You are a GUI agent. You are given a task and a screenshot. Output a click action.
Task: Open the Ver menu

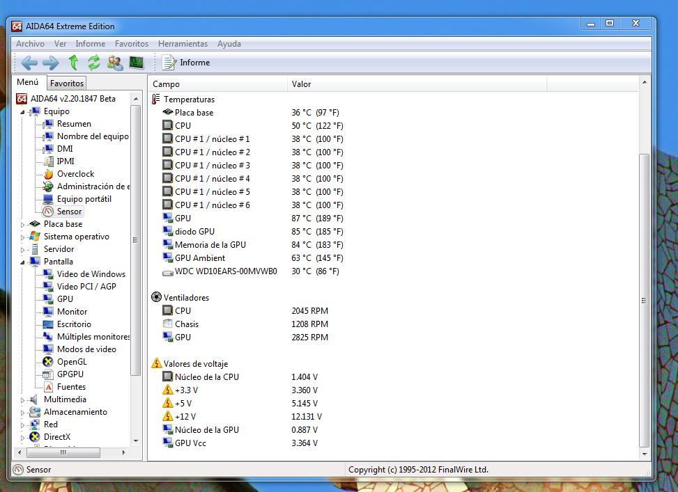click(x=60, y=44)
